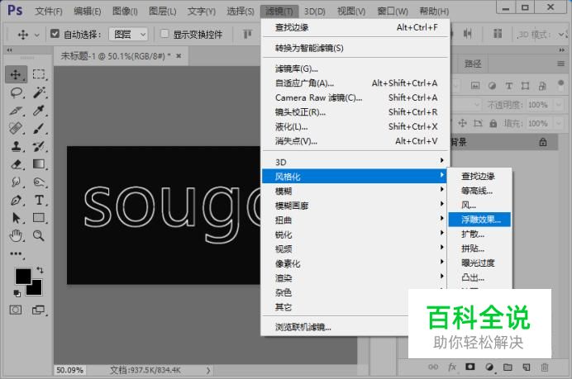This screenshot has width=572, height=379.
Task: Expand the 扭曲 submenu
Action: [355, 220]
